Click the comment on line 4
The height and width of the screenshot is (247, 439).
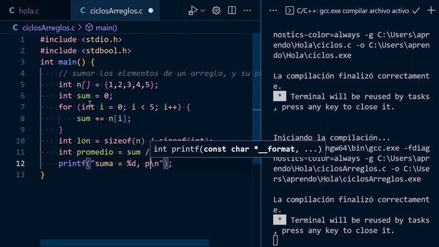159,73
